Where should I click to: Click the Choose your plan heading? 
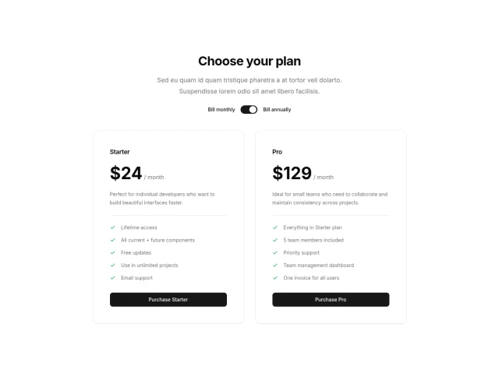click(249, 62)
